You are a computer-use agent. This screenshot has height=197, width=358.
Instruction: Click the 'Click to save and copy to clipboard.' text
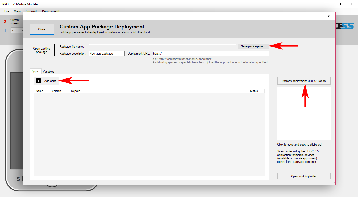coord(299,145)
